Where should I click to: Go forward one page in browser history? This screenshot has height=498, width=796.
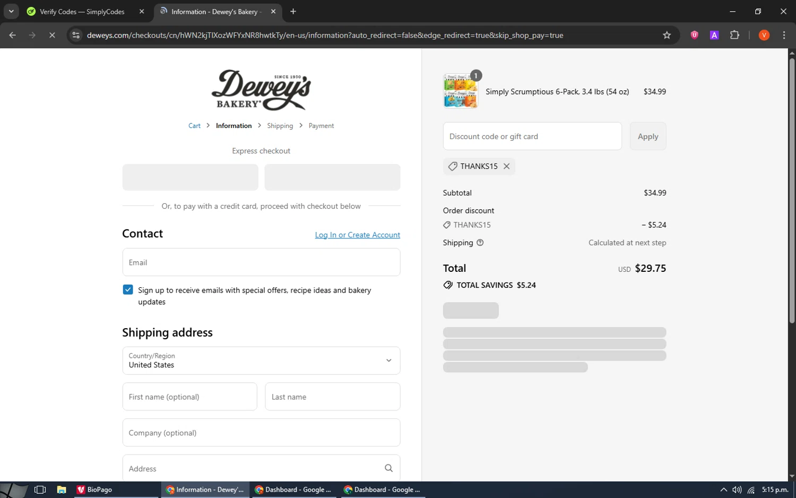[32, 35]
